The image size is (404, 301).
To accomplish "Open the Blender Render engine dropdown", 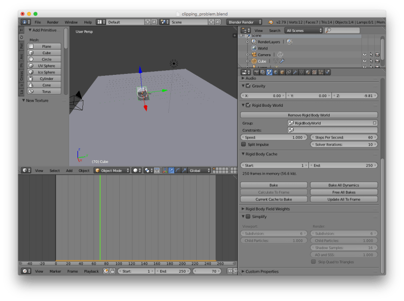I will (x=244, y=22).
